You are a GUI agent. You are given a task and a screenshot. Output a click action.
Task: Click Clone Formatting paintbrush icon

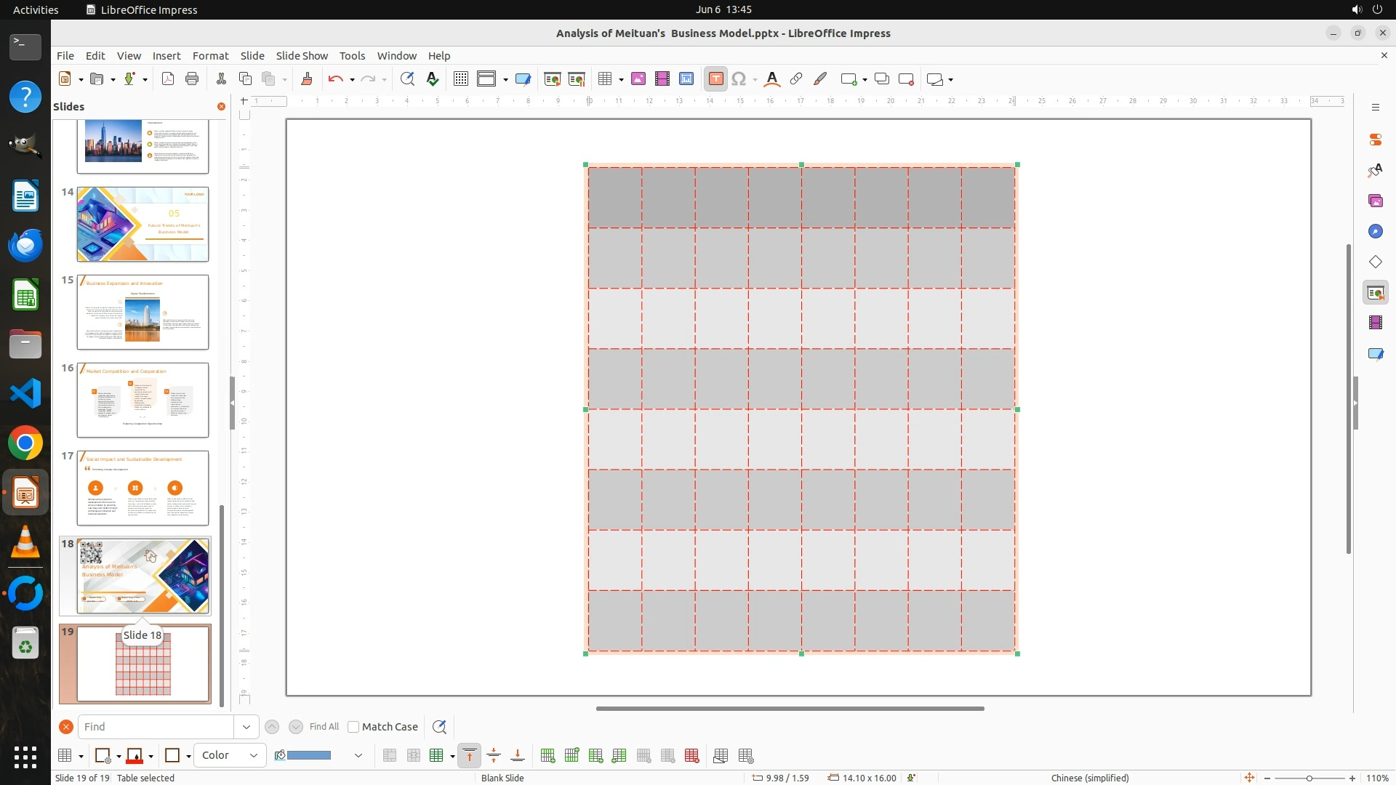[306, 79]
